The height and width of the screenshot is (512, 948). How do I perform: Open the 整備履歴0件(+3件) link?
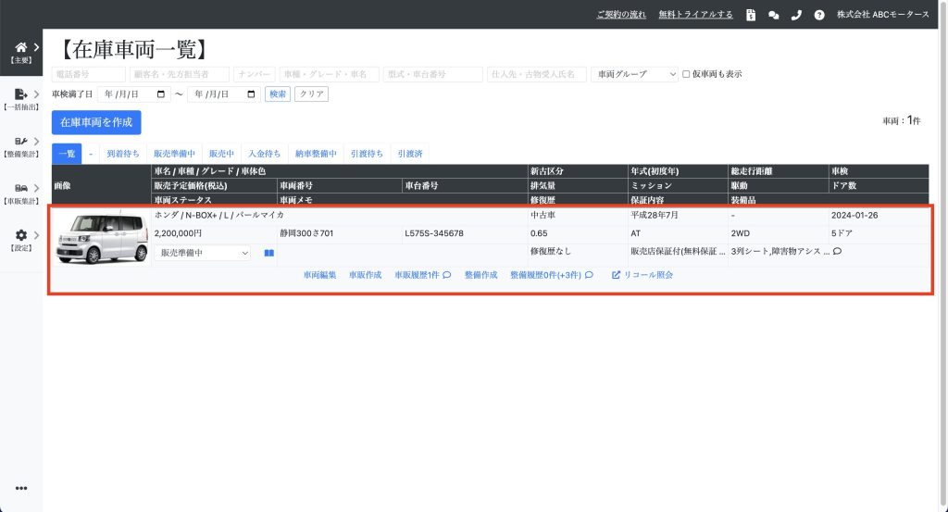pos(545,274)
